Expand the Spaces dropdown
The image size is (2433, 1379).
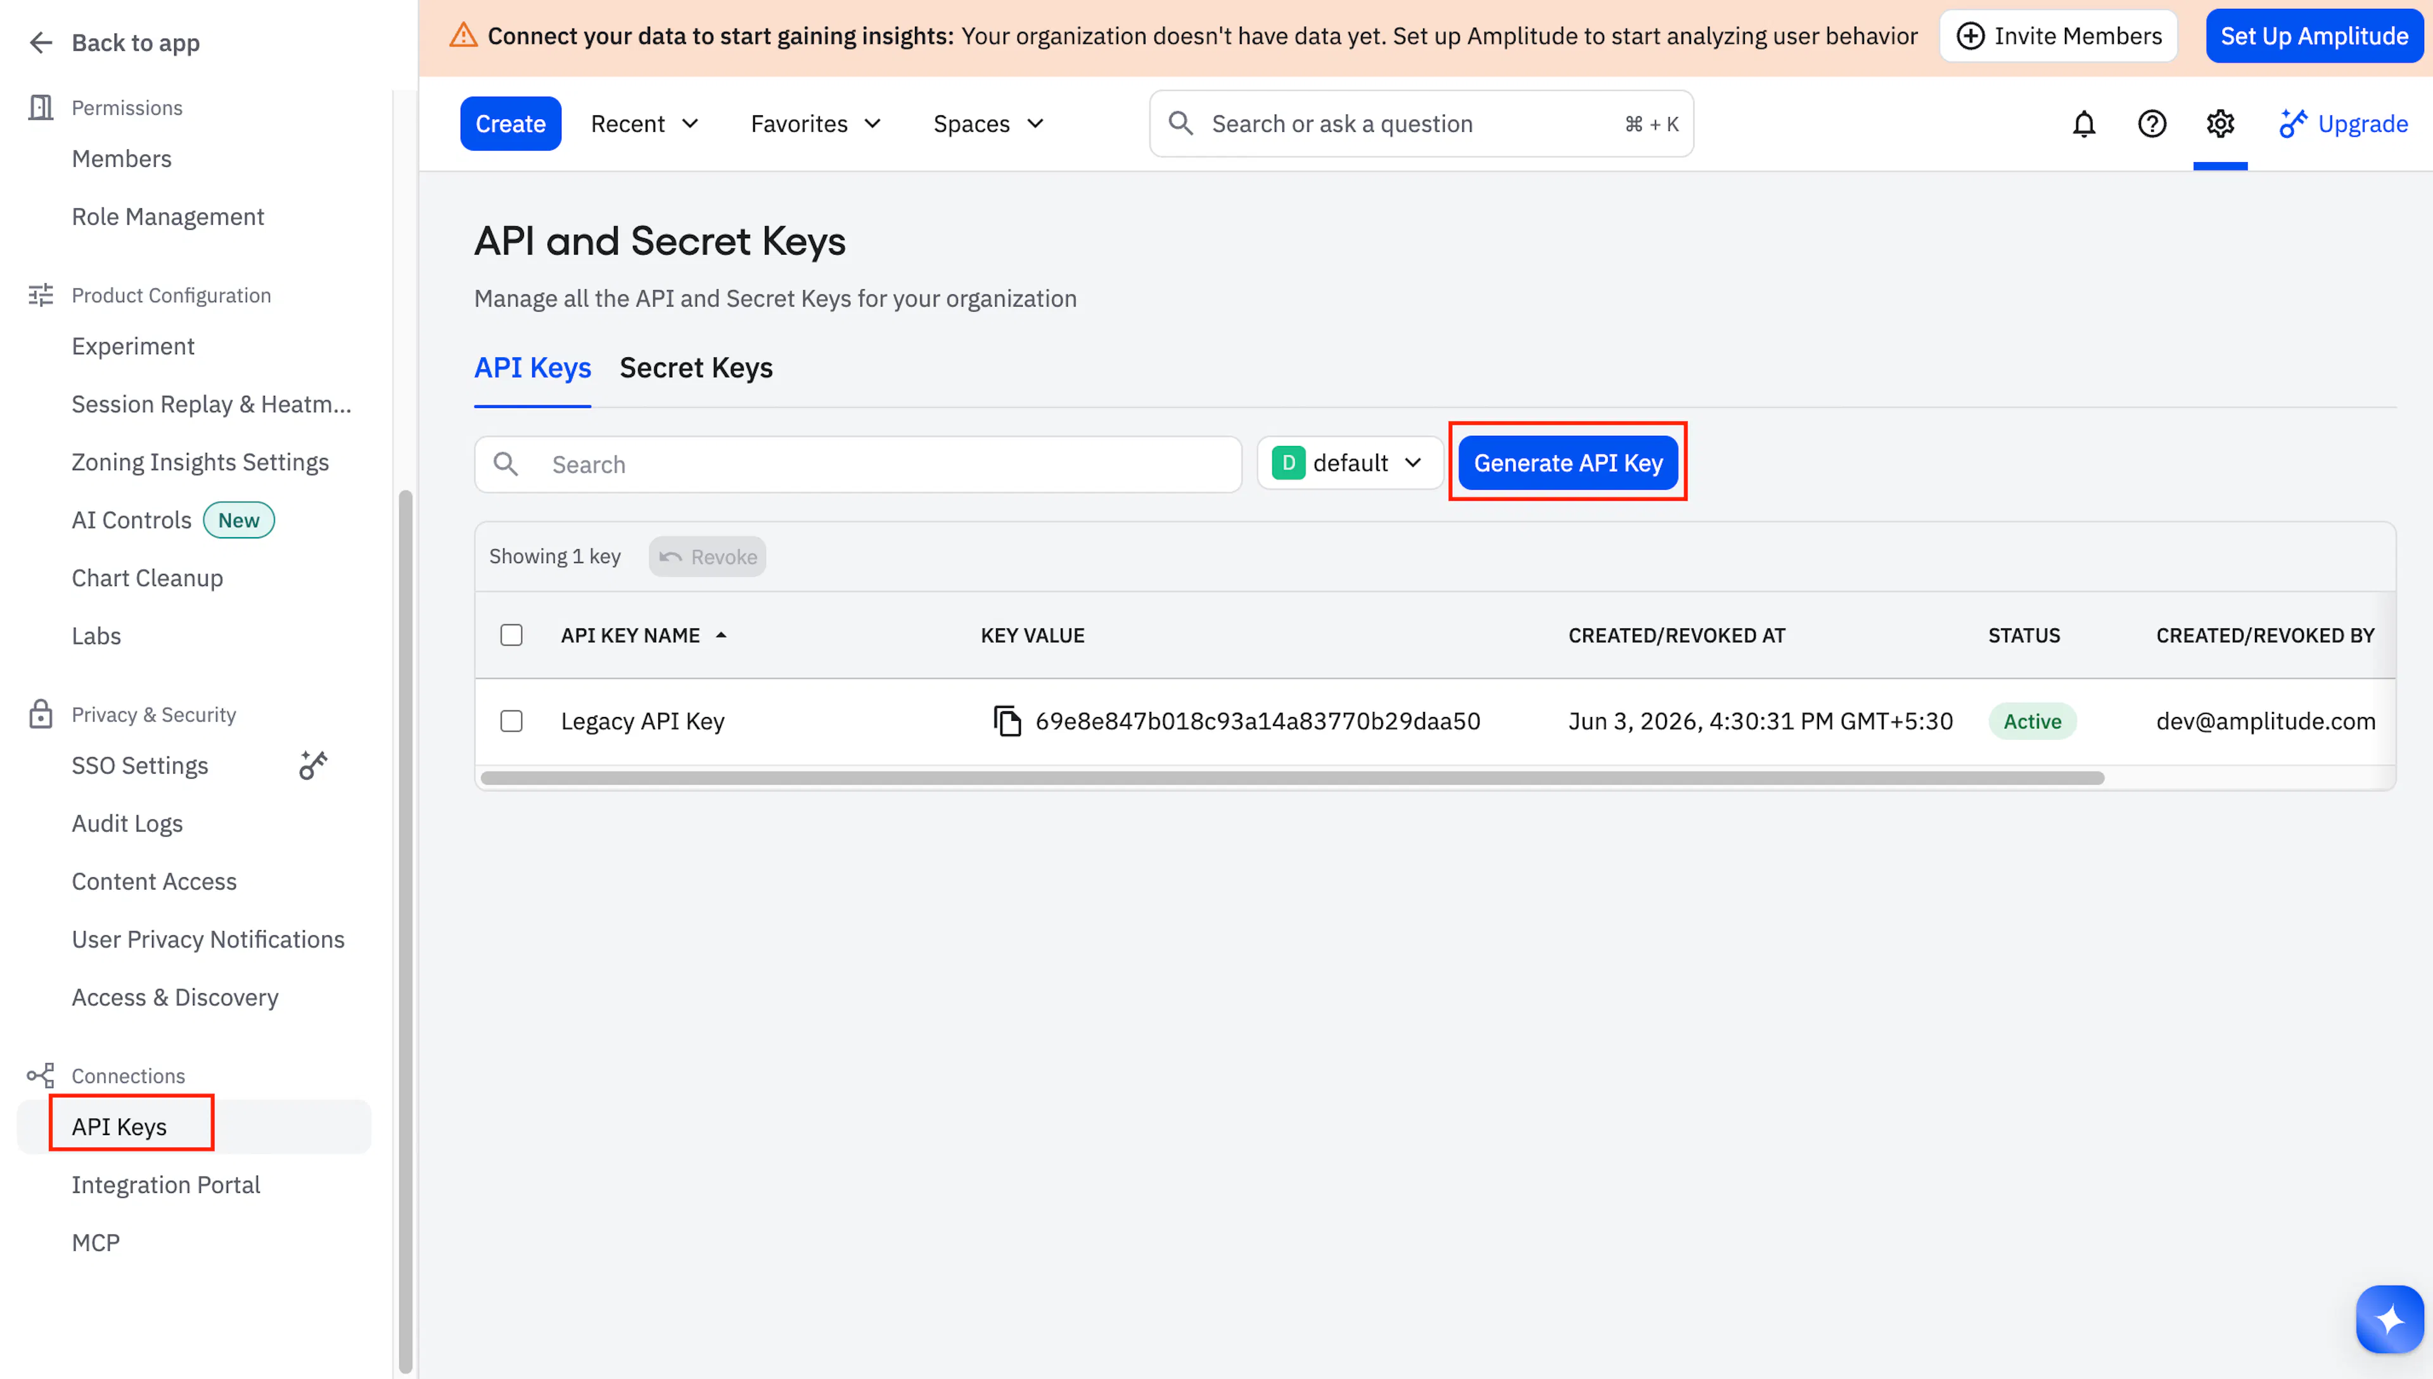coord(989,124)
